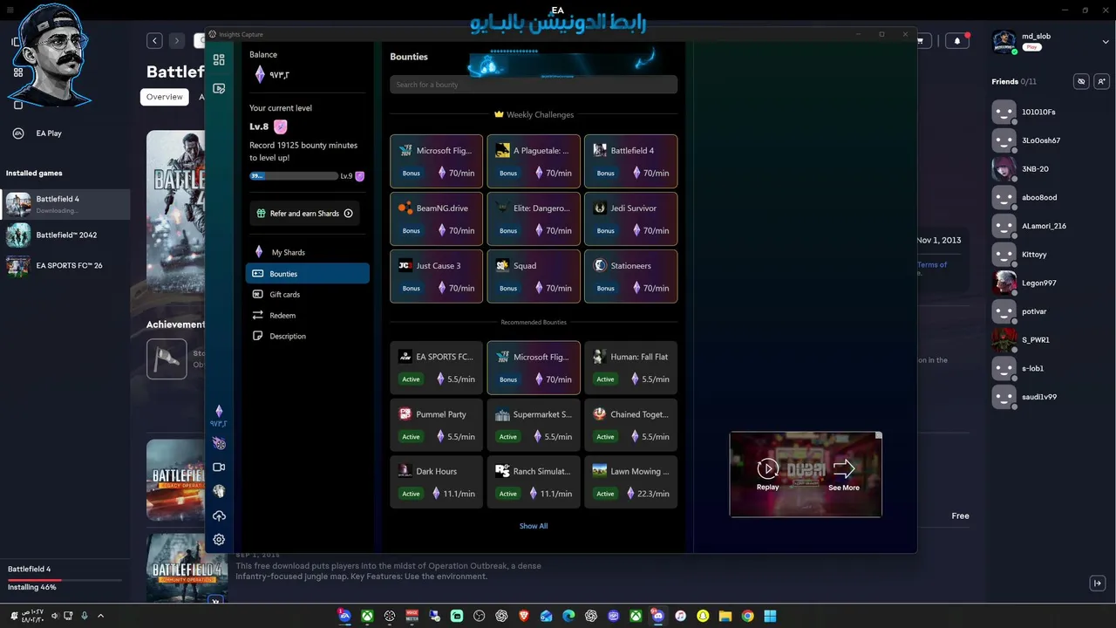Click See More on the video overlay
Screen dimensions: 1116x628
click(844, 475)
